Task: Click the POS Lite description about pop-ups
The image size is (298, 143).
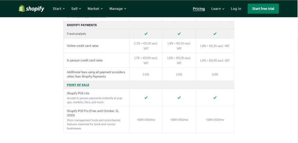Action: tap(95, 100)
